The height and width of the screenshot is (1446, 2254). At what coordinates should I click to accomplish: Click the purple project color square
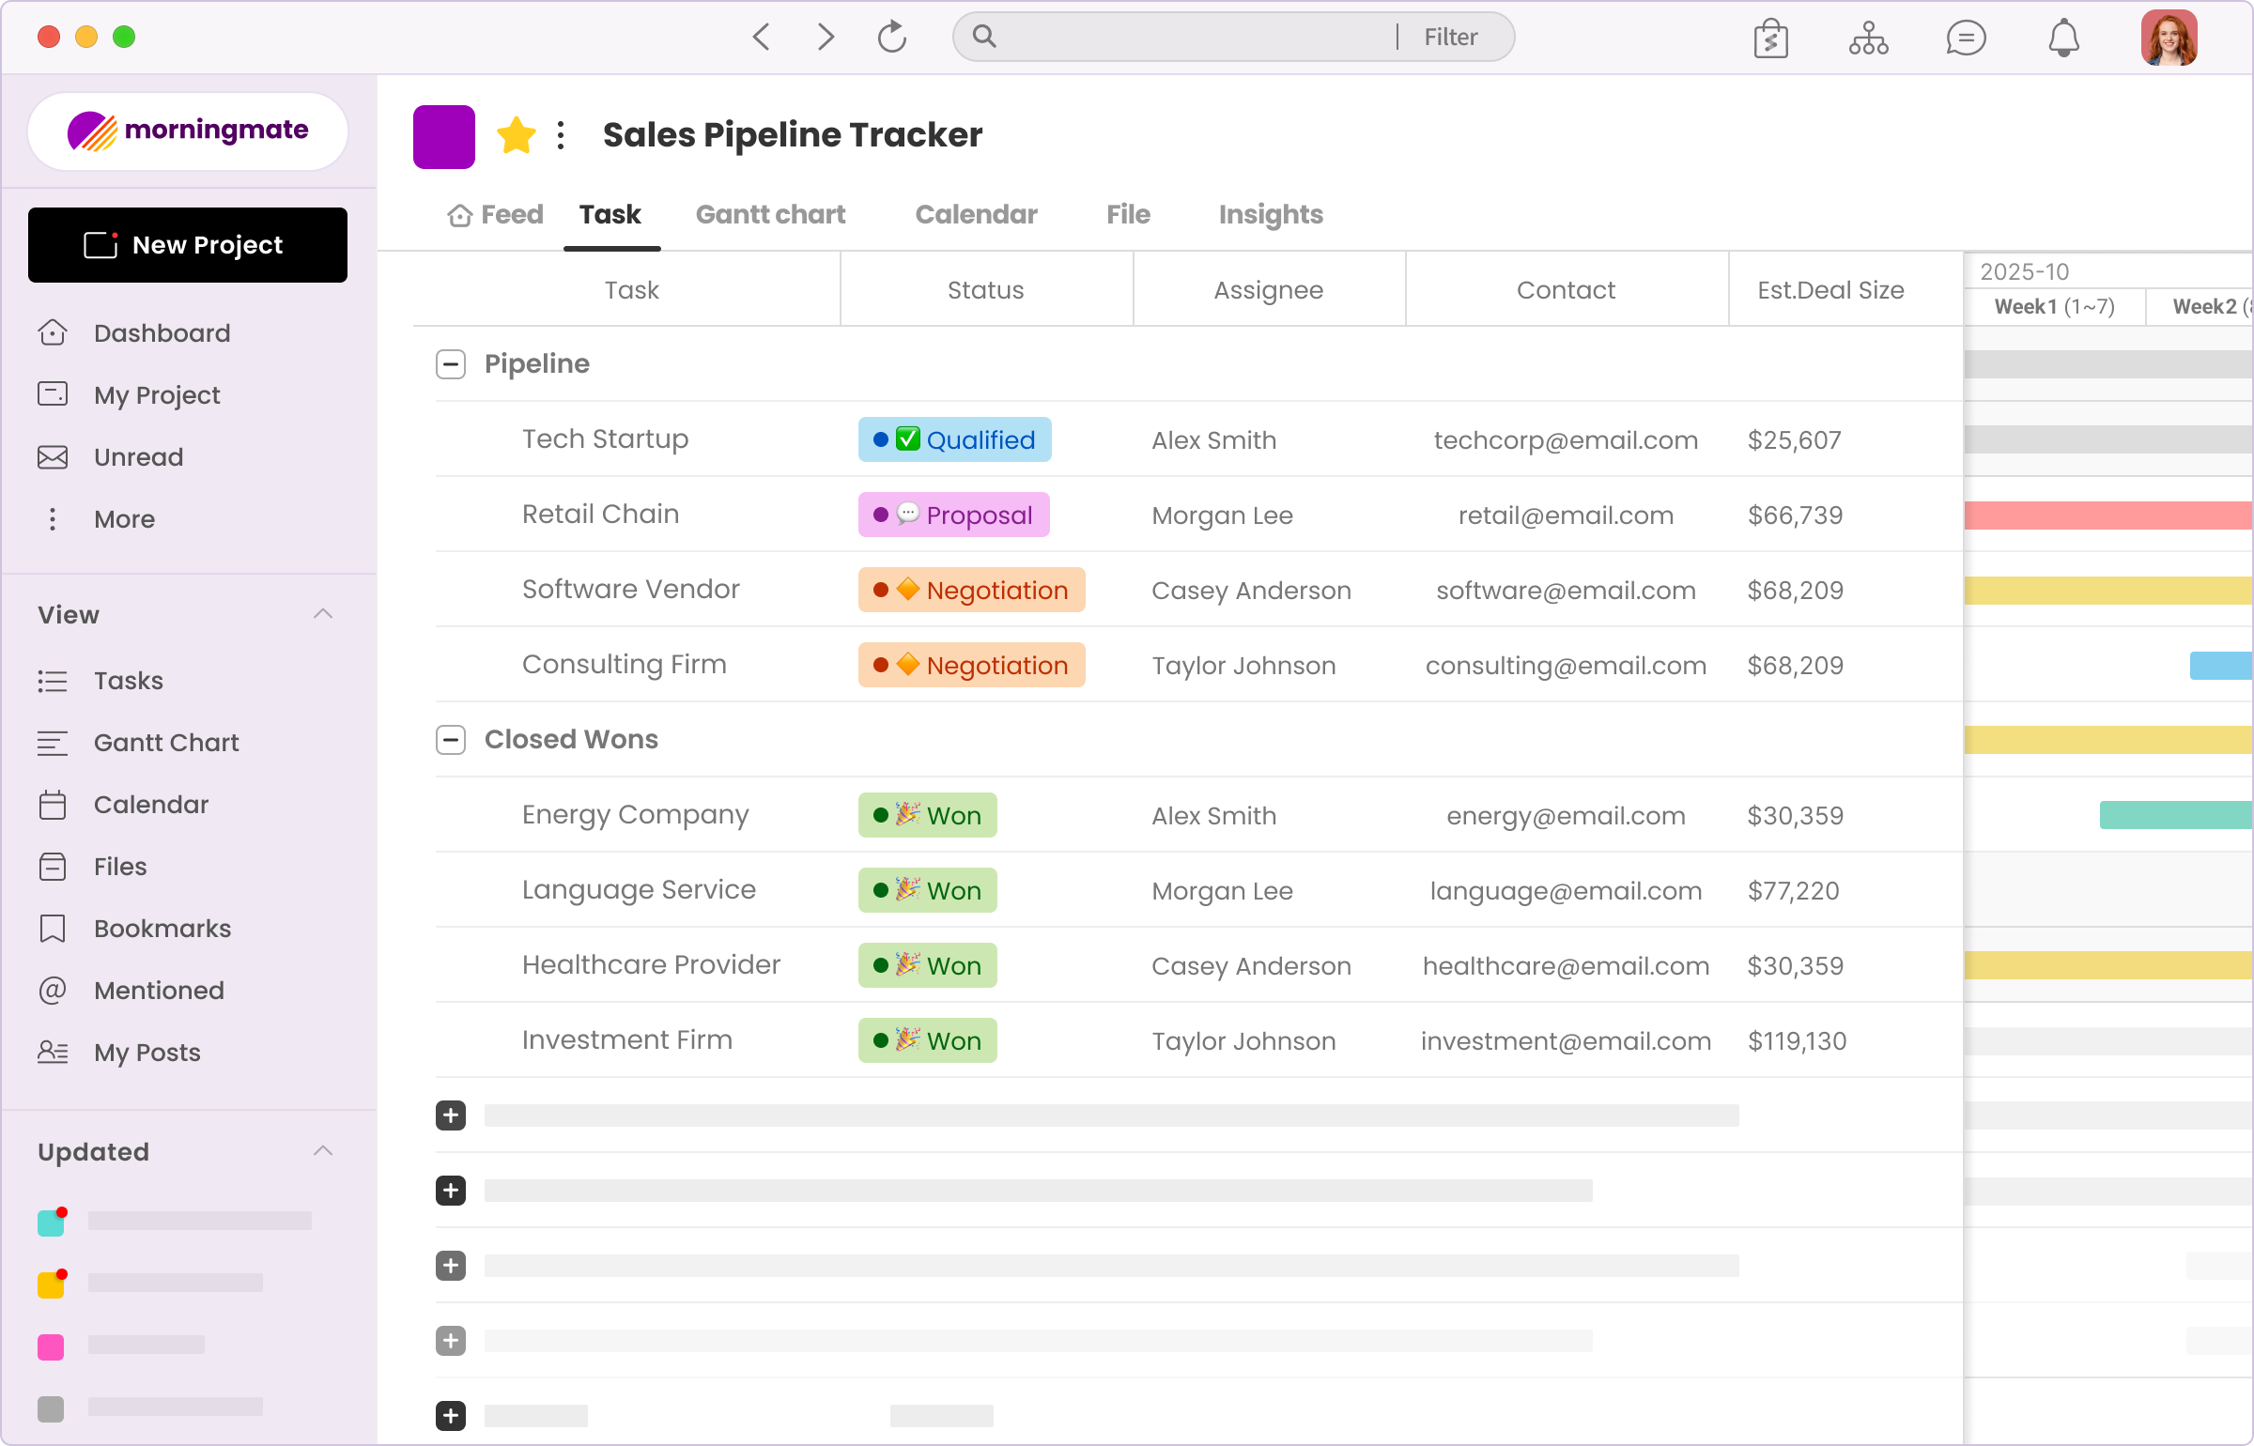pyautogui.click(x=443, y=136)
